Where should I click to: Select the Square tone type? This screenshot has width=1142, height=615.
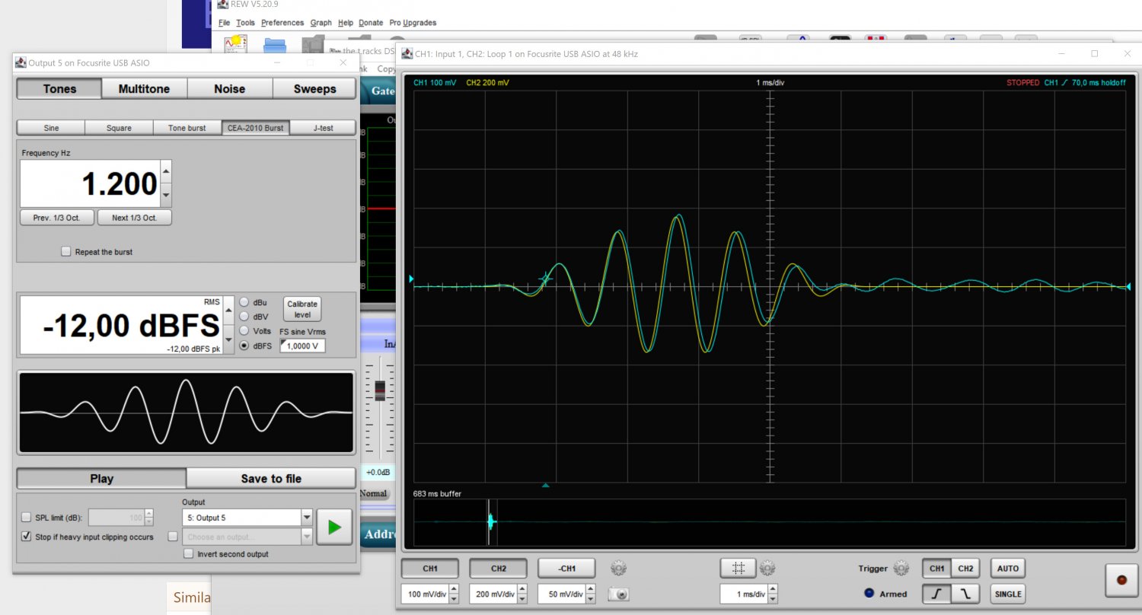[119, 128]
